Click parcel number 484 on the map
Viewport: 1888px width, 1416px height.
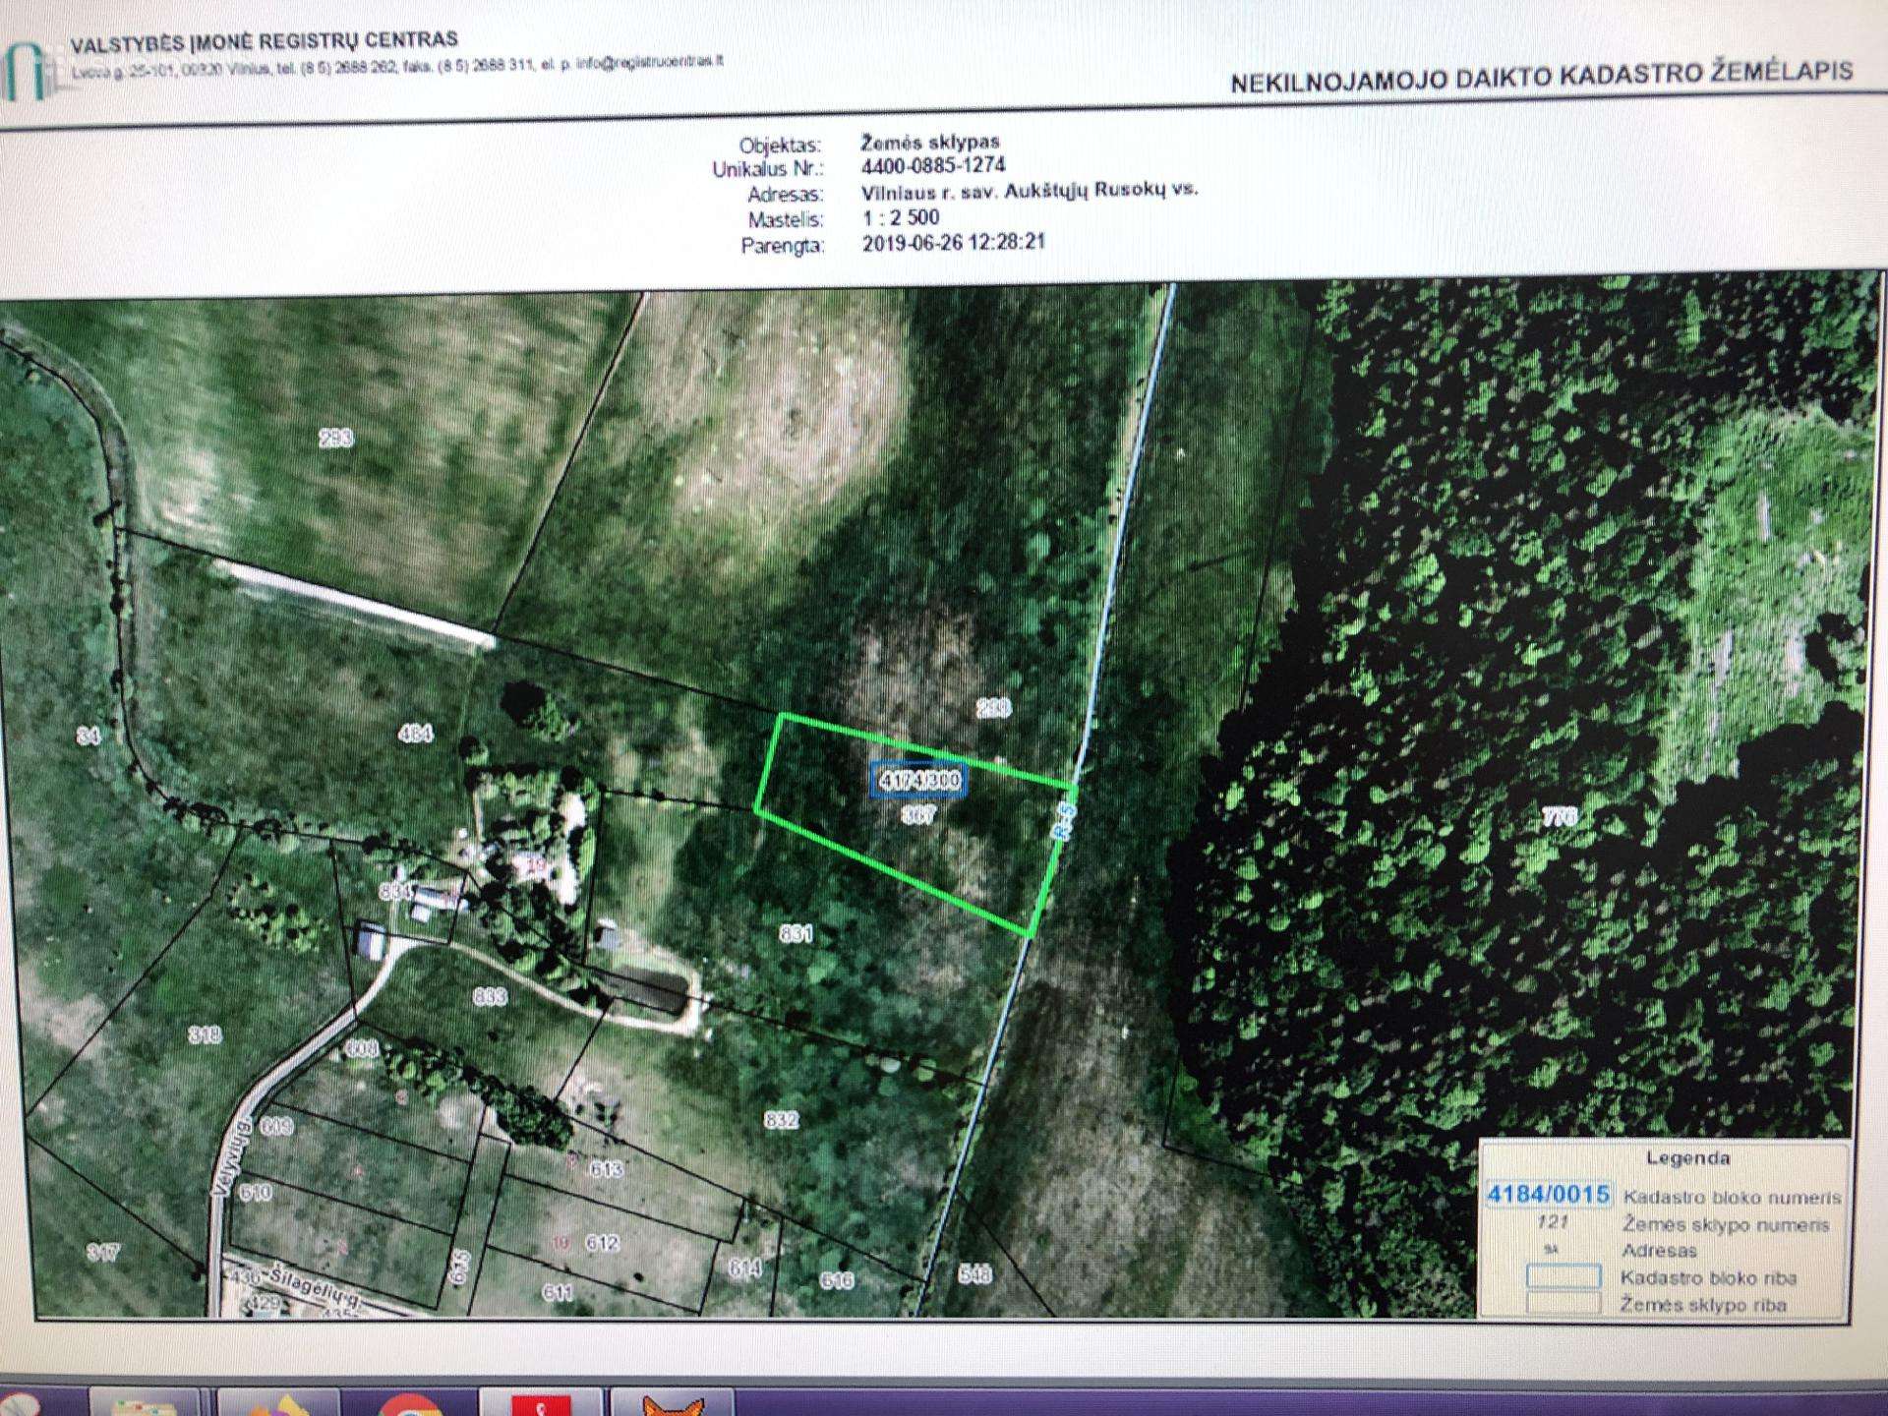point(416,733)
